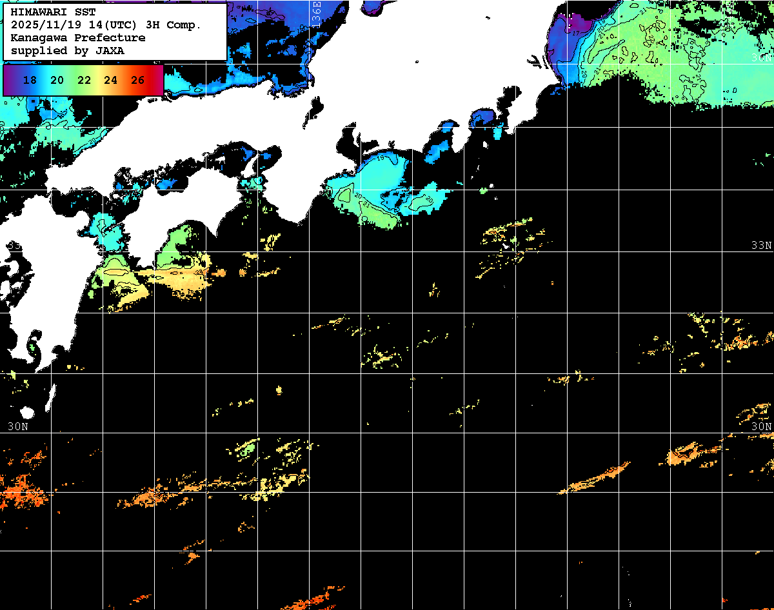Click the 30N label on right edge
The width and height of the screenshot is (774, 610).
tap(761, 426)
